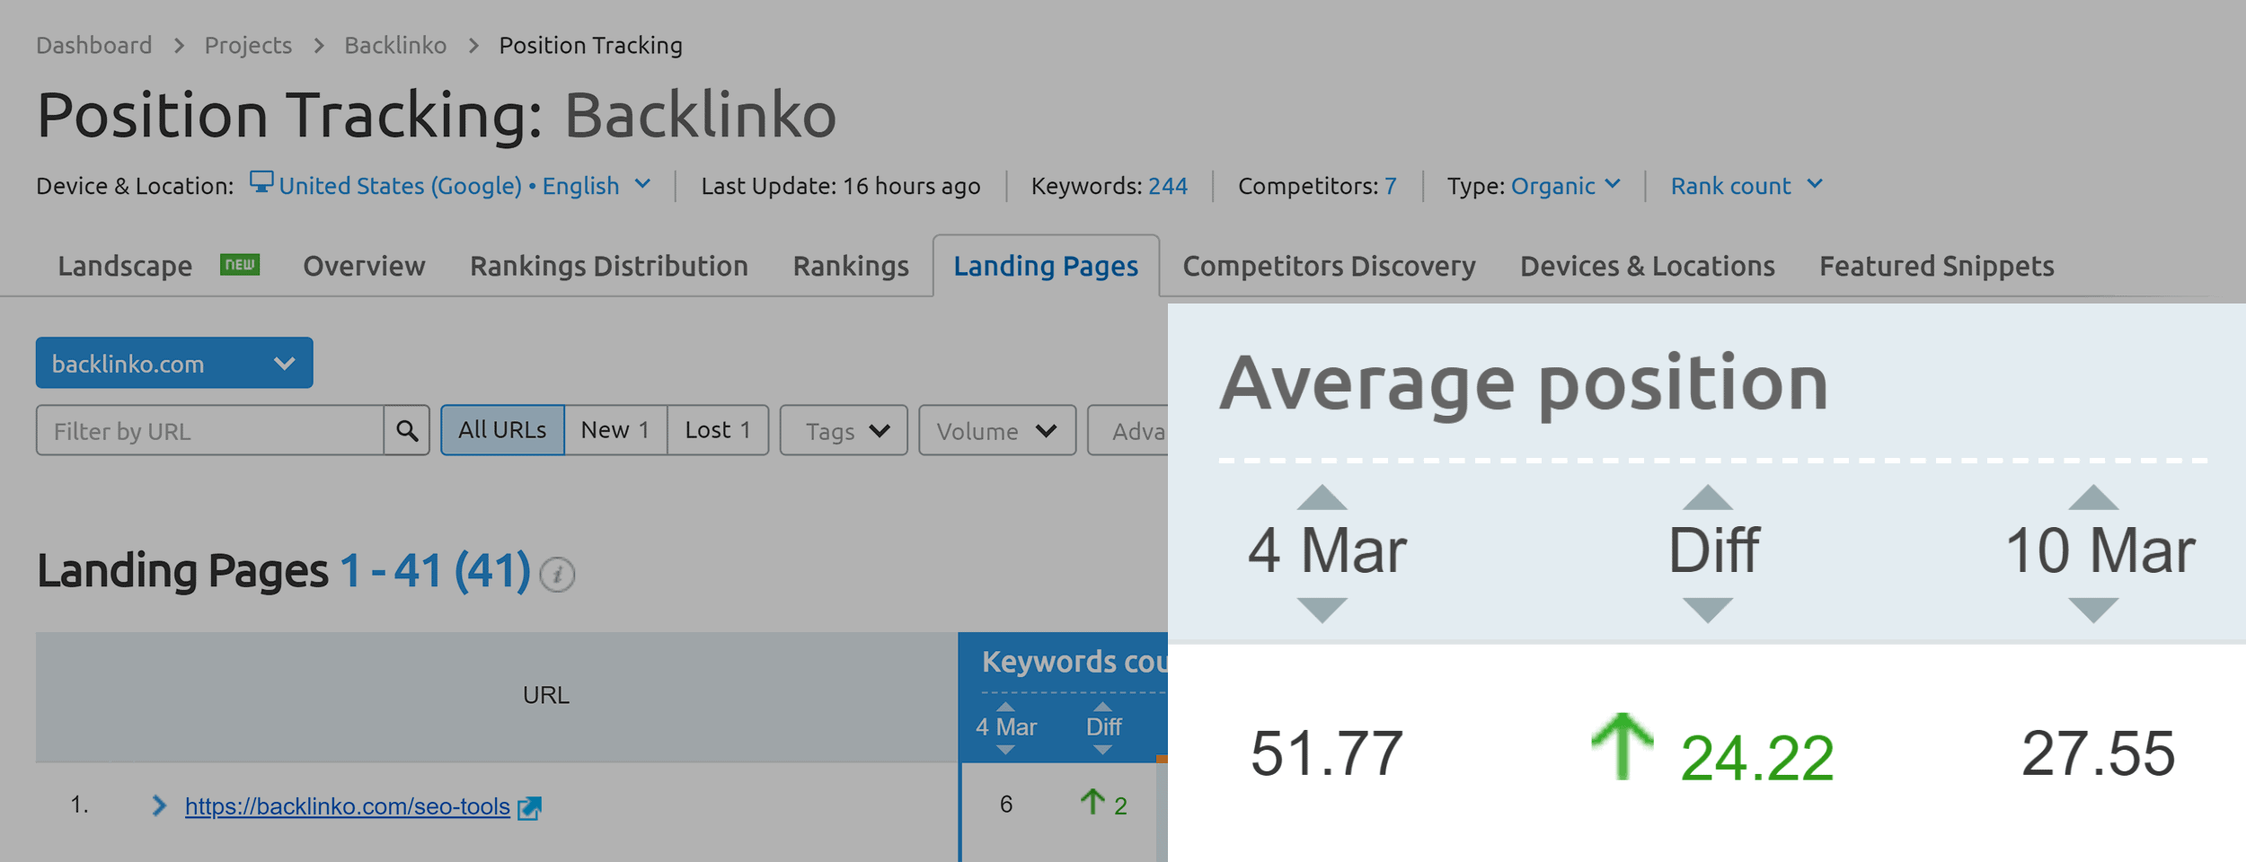This screenshot has height=862, width=2246.
Task: Switch to the Landscape tab
Action: coord(125,266)
